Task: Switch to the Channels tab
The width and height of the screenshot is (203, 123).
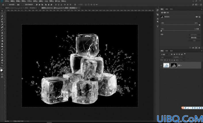Action: coord(167,51)
